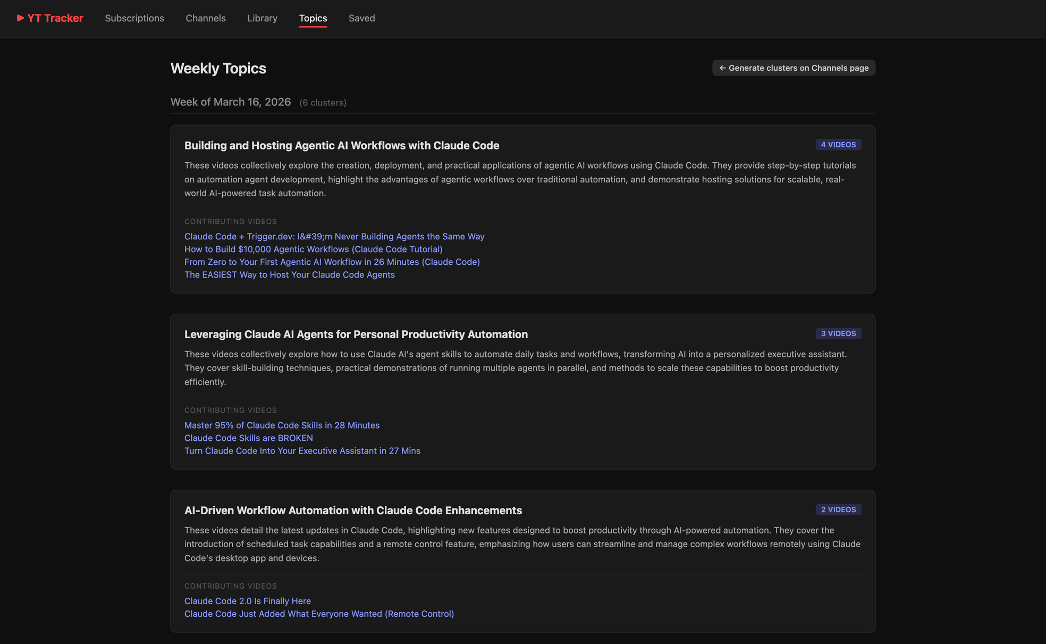This screenshot has height=644, width=1046.
Task: Click the AI-Driven Workflow Automation cluster title
Action: tap(353, 510)
